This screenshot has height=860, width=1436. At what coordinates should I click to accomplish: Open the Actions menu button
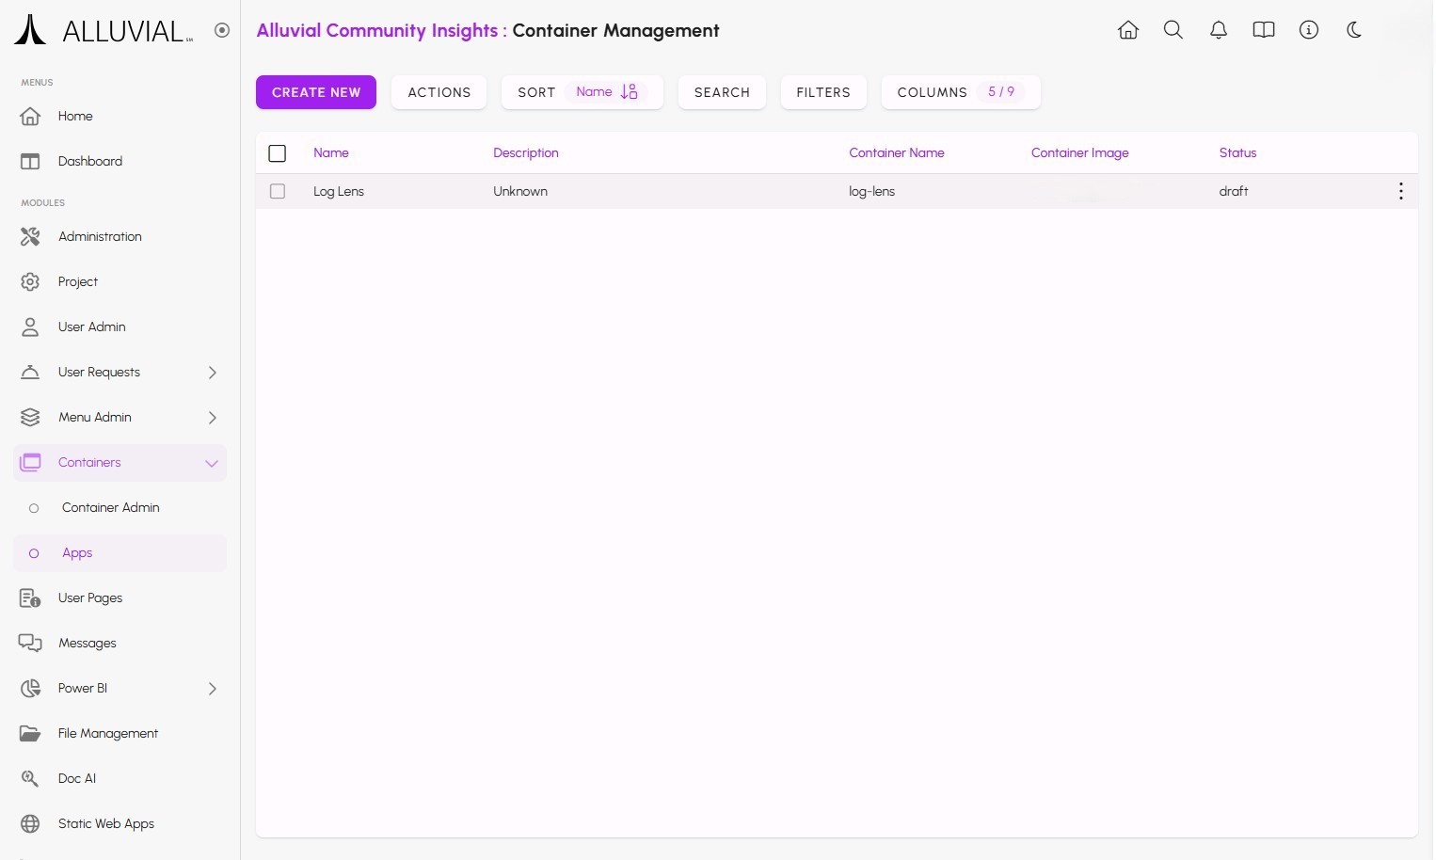pyautogui.click(x=439, y=92)
